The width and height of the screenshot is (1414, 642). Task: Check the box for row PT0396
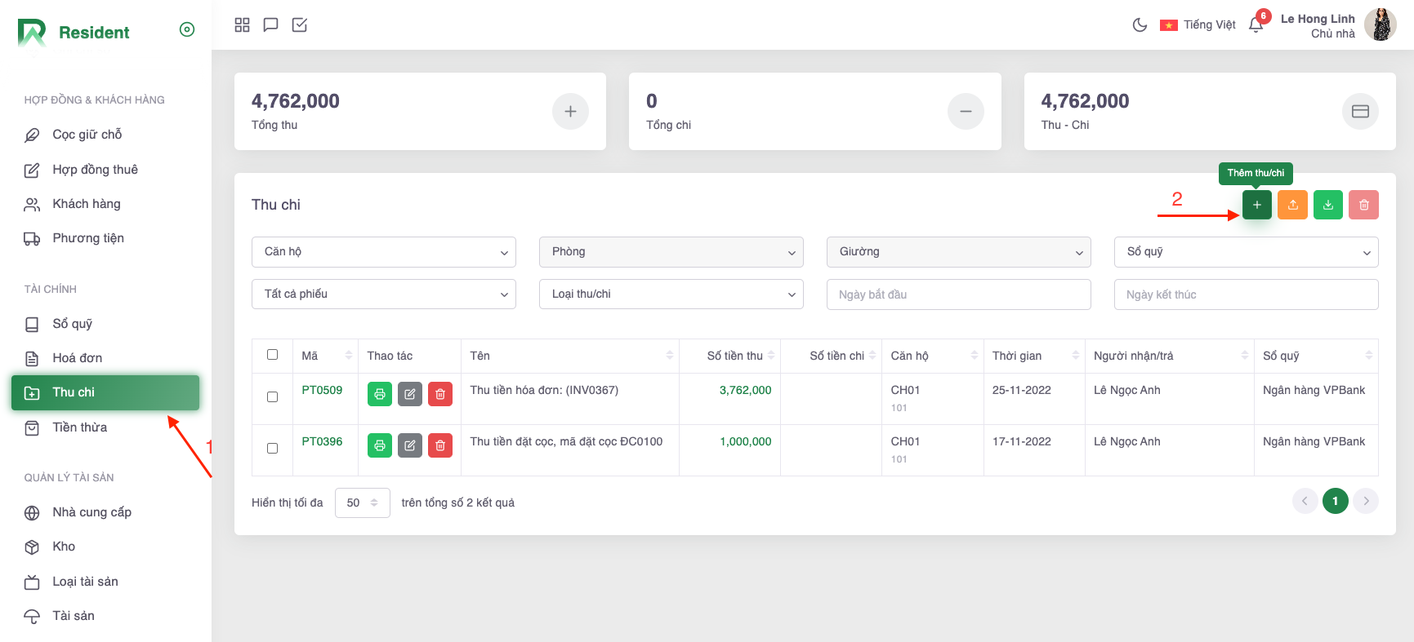point(272,448)
